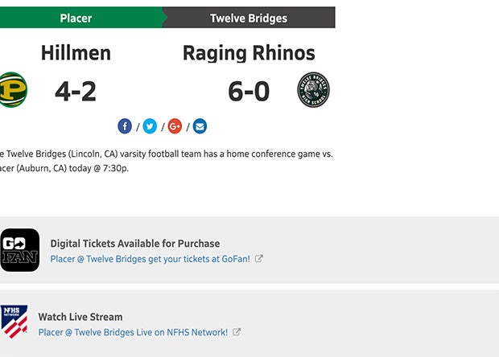Click the Placer team logo
Viewport: 499px width, 357px height.
point(13,90)
